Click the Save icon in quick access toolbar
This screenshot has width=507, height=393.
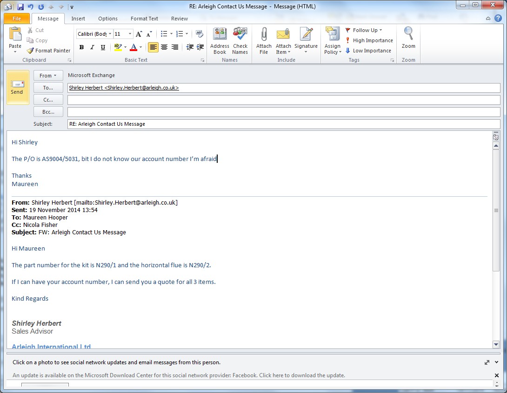coord(20,6)
